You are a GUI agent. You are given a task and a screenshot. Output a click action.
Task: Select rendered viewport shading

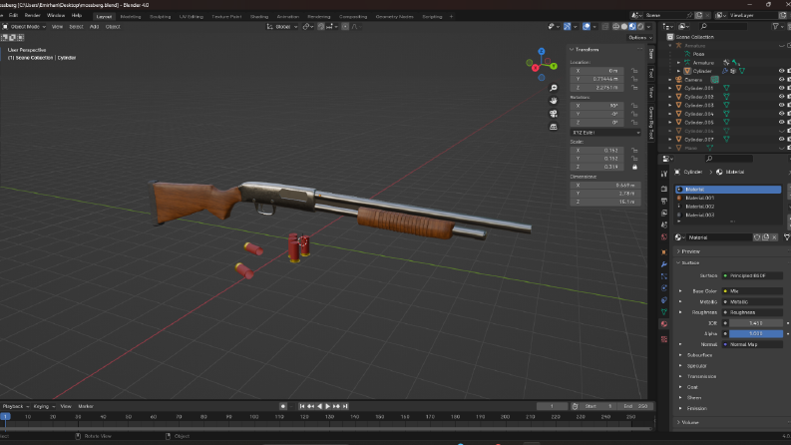(640, 27)
